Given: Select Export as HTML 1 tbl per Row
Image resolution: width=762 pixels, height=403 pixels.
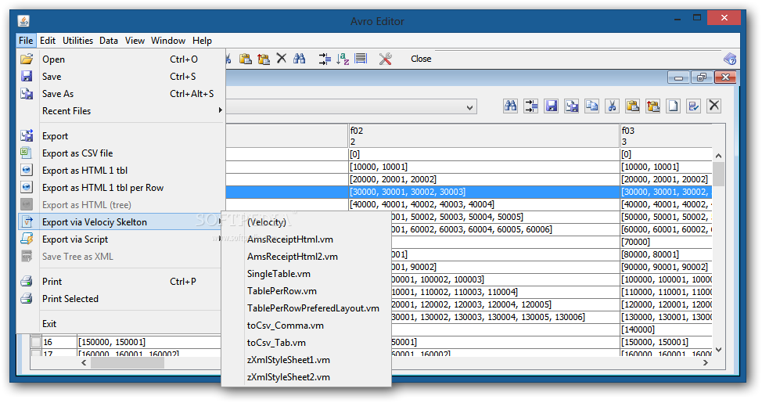Looking at the screenshot, I should [x=121, y=188].
